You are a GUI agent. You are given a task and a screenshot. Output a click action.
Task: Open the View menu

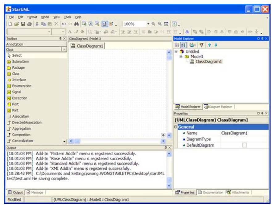(56, 17)
